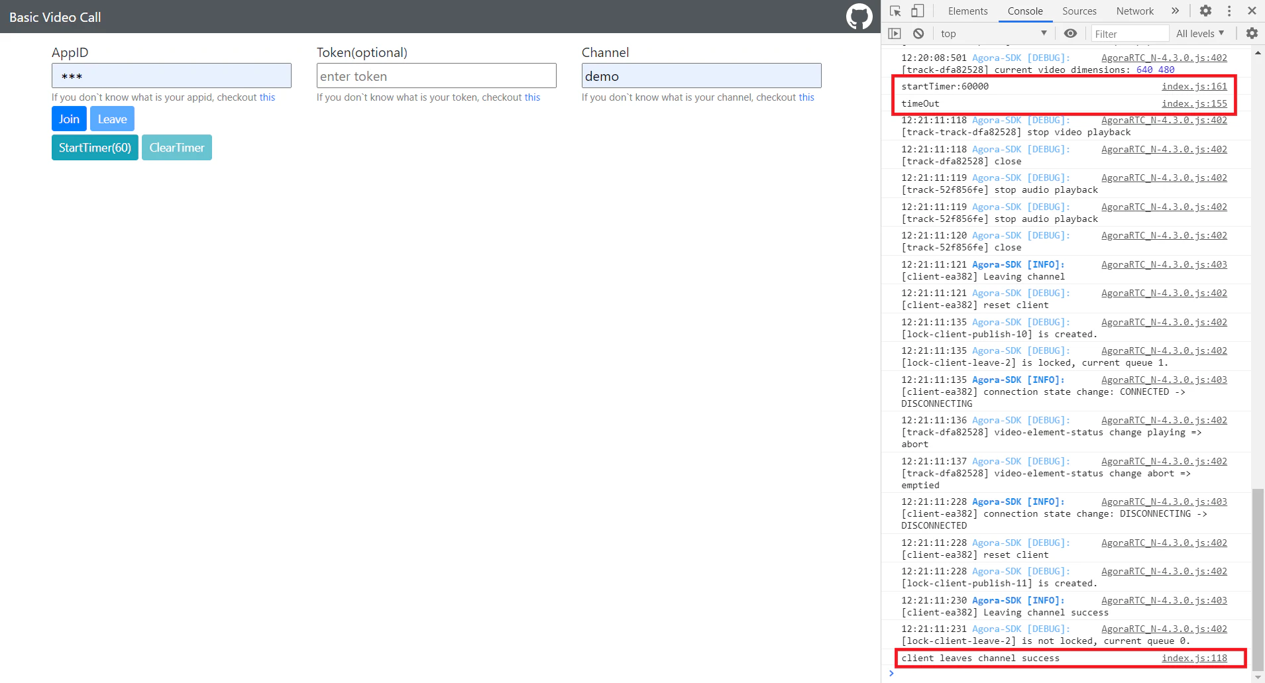The width and height of the screenshot is (1265, 683).
Task: Open source link for 12:20:08:501 log
Action: pyautogui.click(x=1164, y=58)
